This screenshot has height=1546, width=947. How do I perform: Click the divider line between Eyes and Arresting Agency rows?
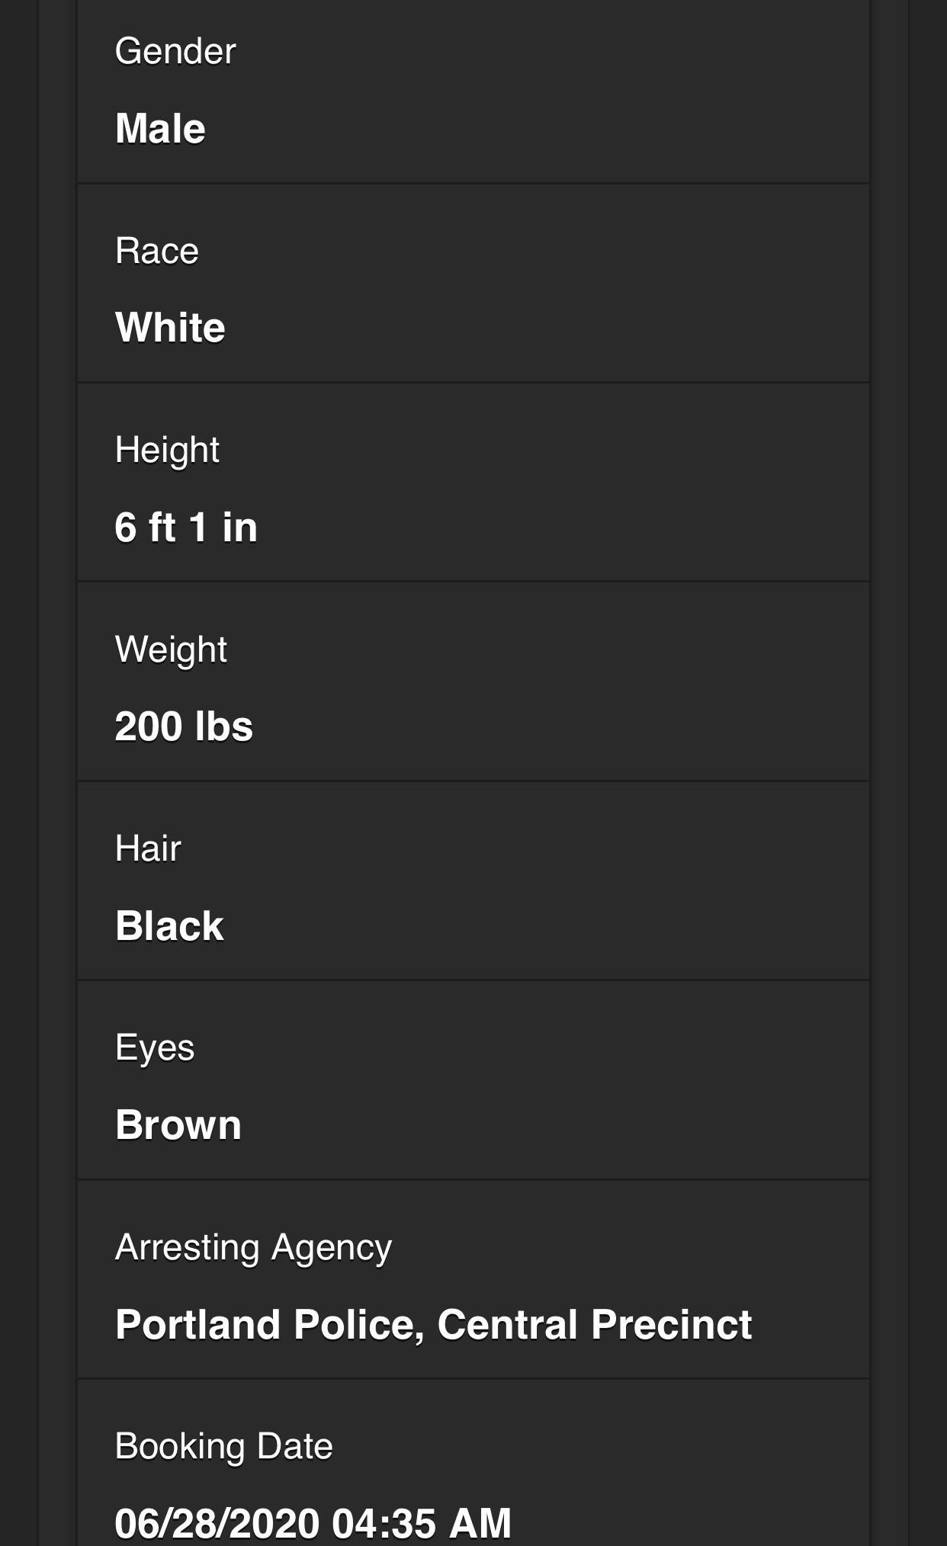pos(473,1180)
